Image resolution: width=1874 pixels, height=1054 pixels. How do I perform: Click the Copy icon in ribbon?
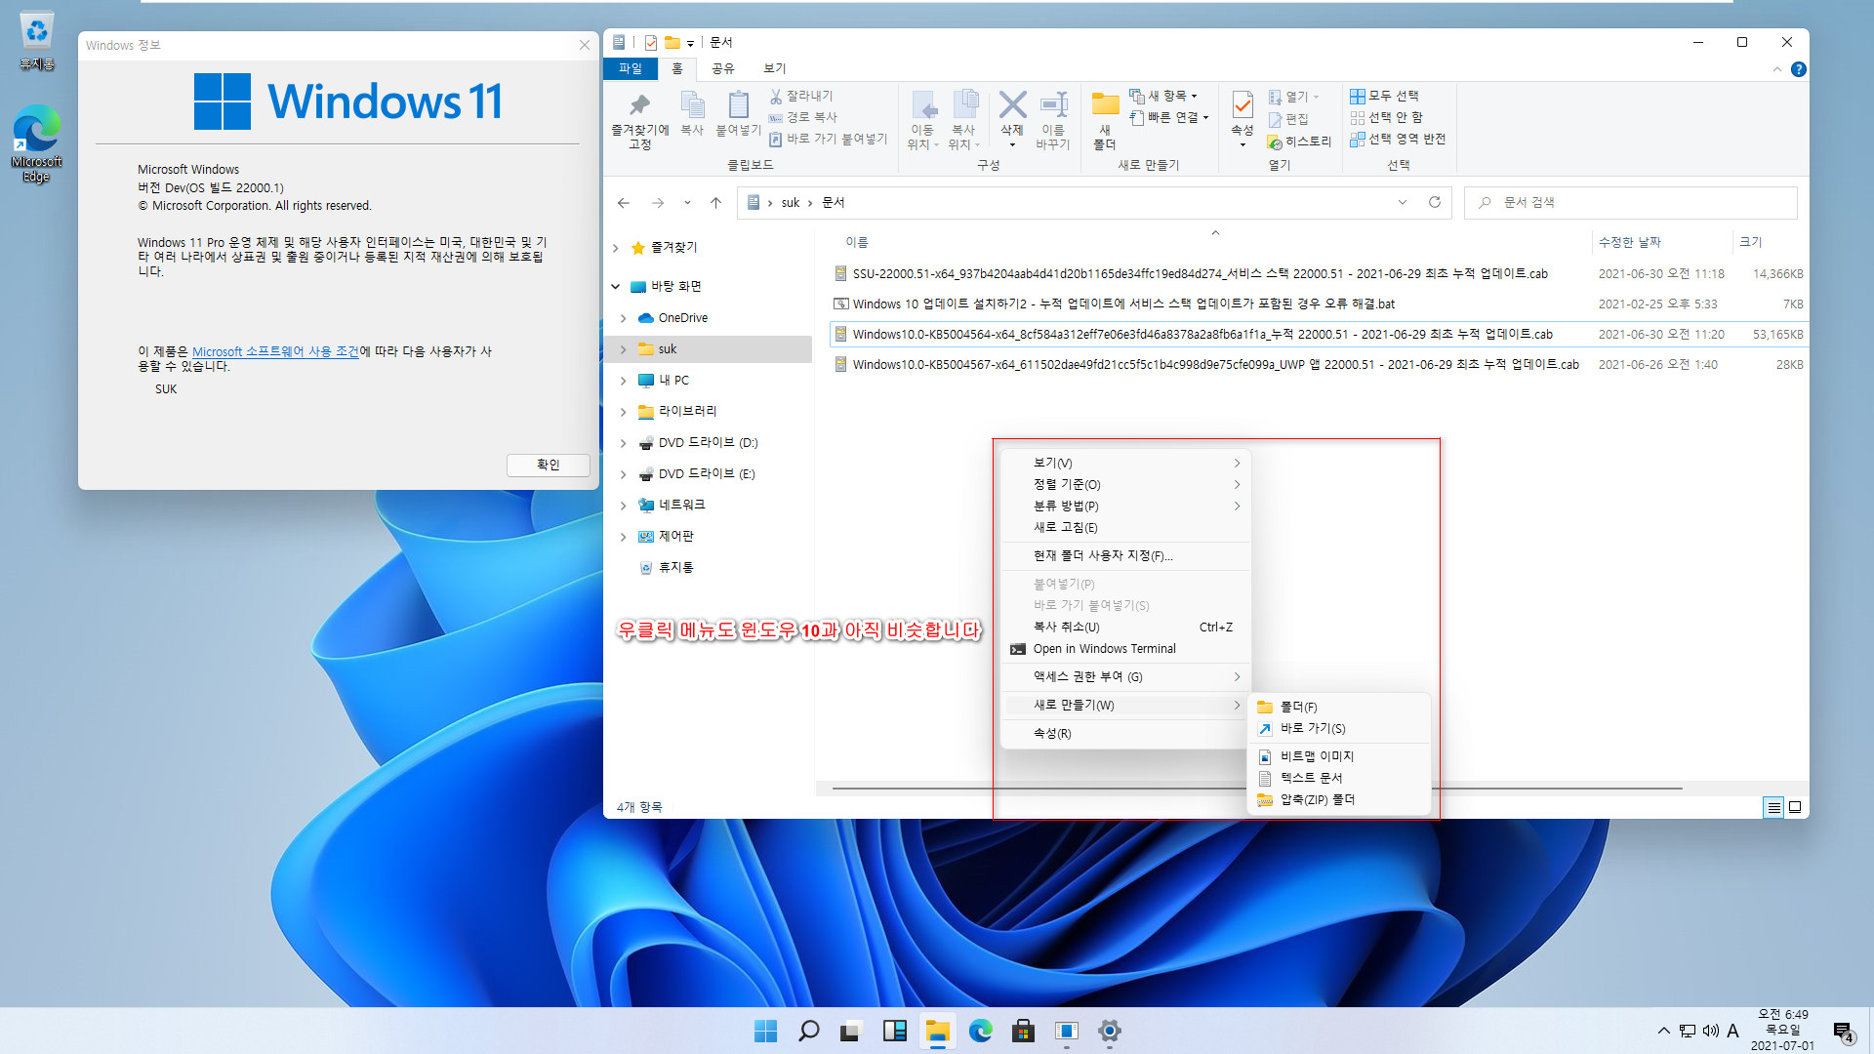point(692,113)
